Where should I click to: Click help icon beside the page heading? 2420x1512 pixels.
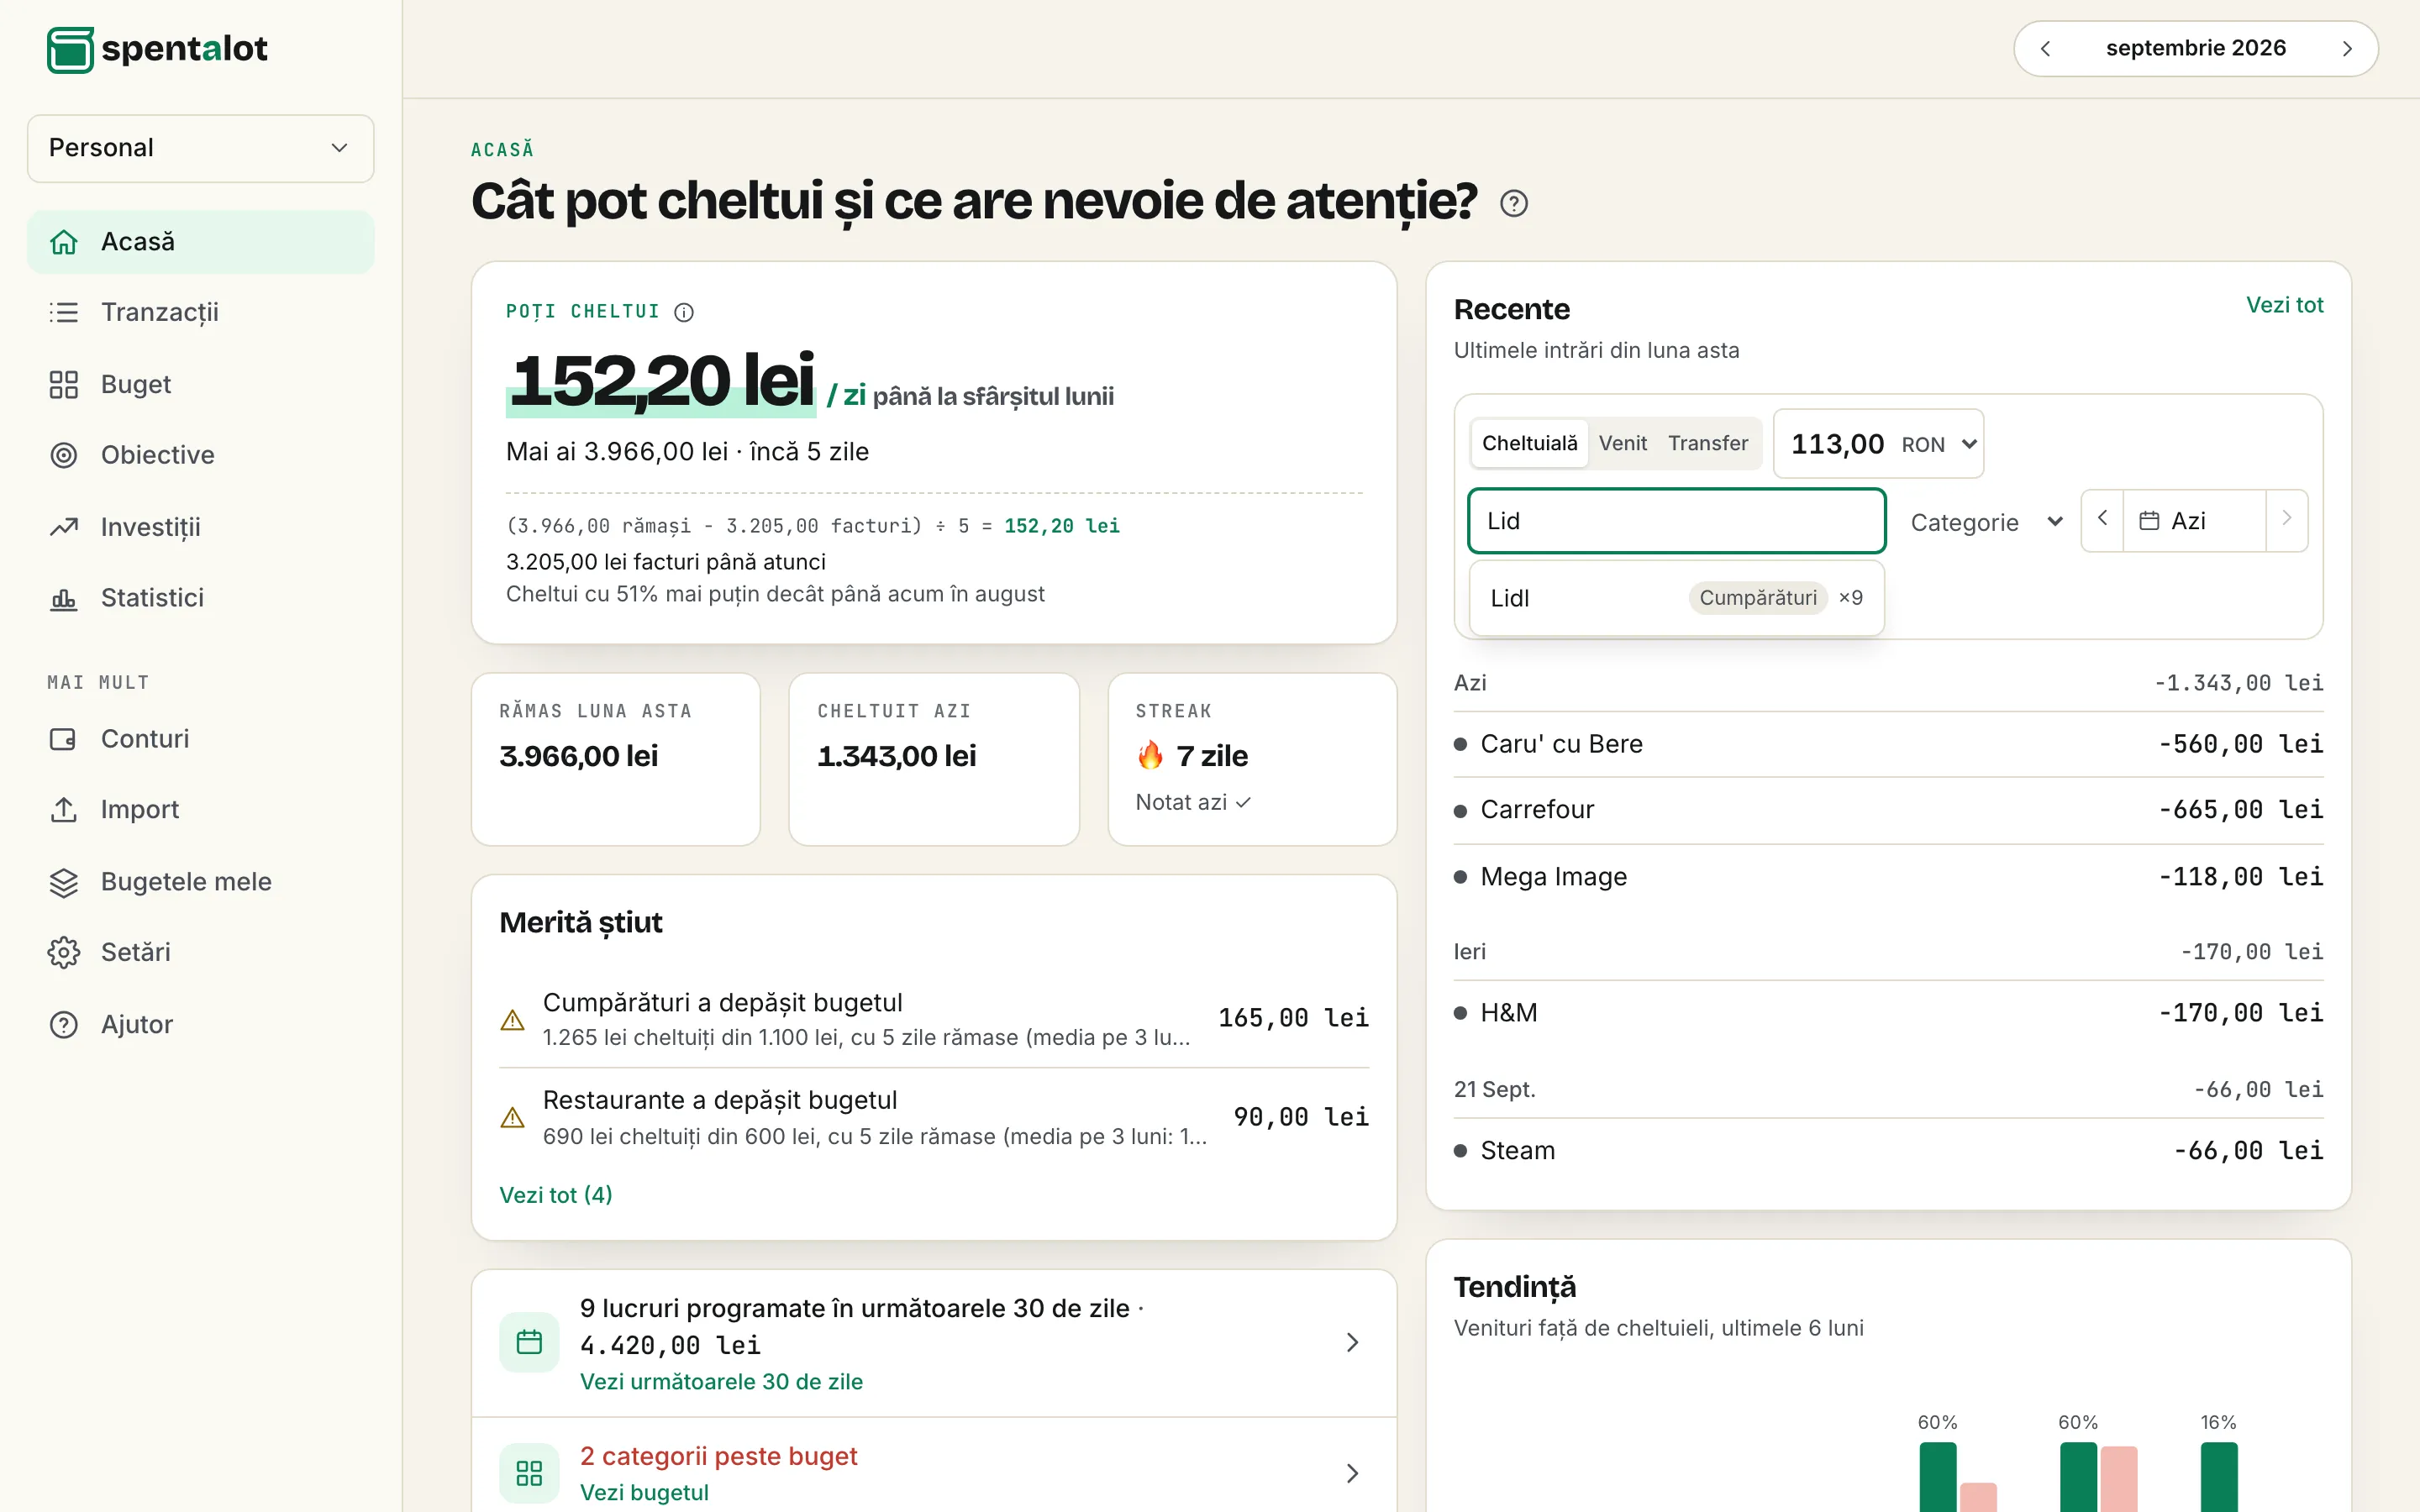(x=1513, y=203)
